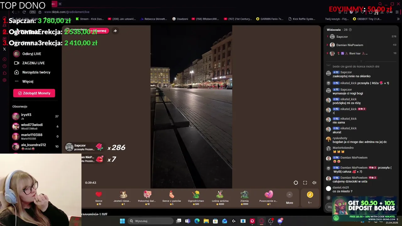Open the Stream - Kick Das... bookmark
The width and height of the screenshot is (402, 226).
pos(89,19)
